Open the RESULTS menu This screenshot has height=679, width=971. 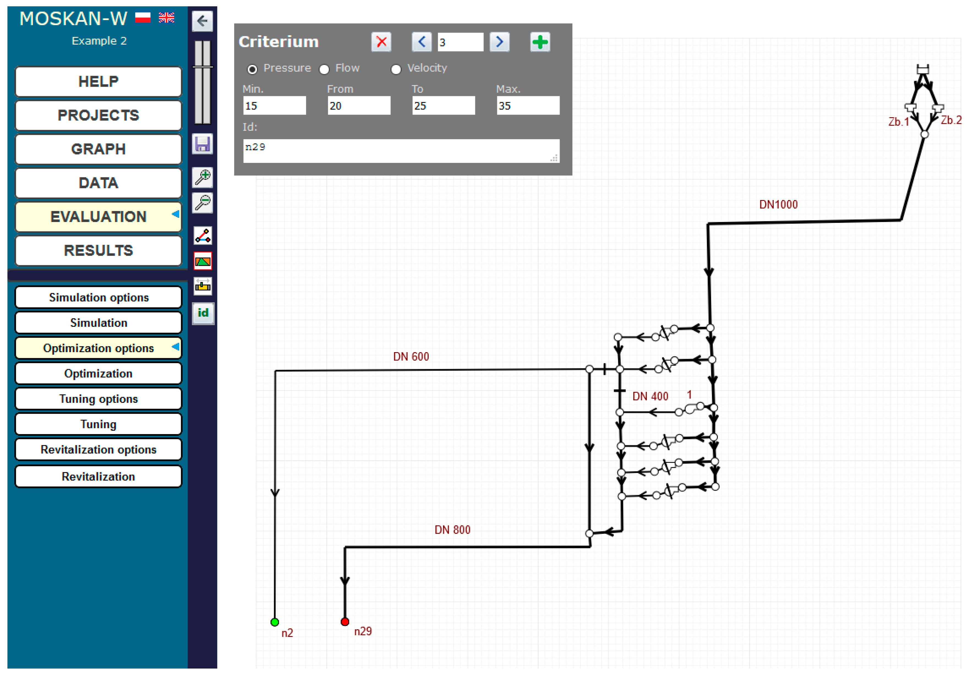click(98, 251)
